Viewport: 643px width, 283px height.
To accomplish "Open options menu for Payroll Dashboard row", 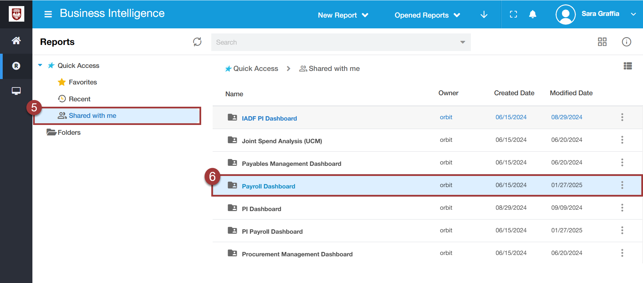I will [622, 185].
